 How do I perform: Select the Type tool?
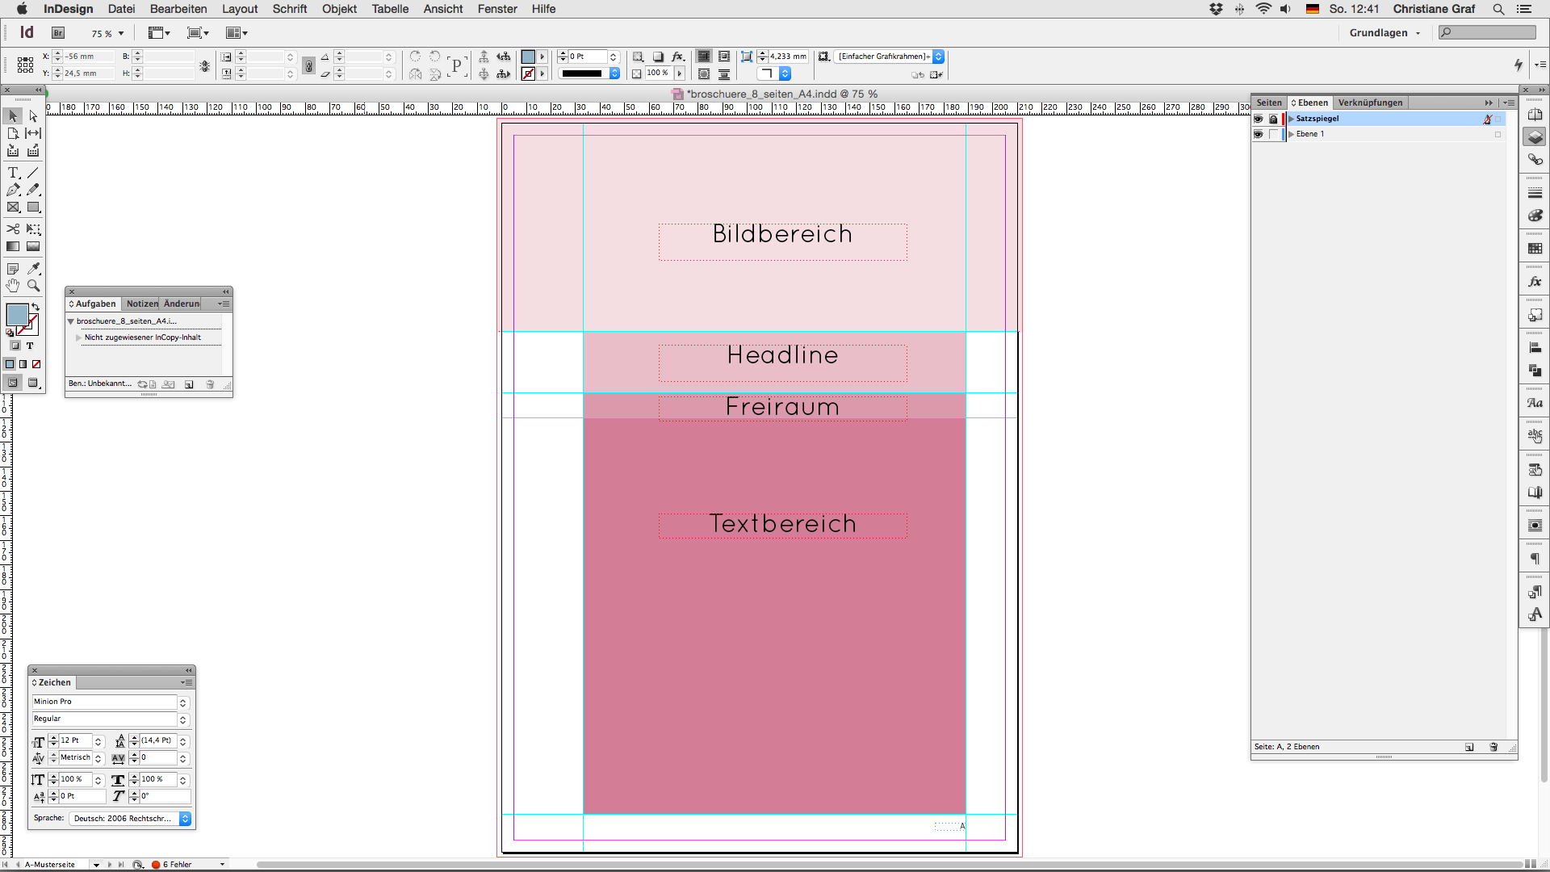coord(13,172)
